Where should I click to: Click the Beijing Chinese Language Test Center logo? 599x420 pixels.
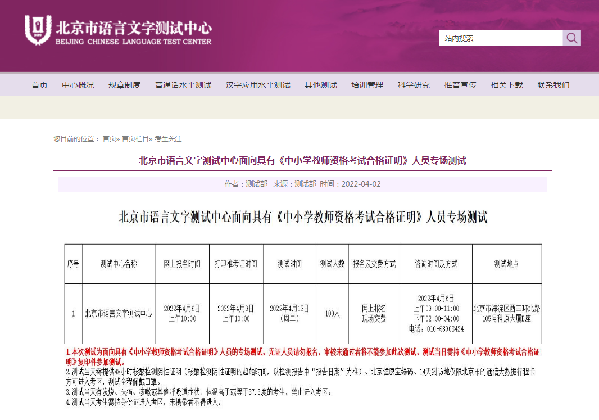[118, 31]
